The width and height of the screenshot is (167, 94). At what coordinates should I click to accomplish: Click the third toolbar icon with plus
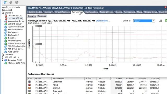16,2
